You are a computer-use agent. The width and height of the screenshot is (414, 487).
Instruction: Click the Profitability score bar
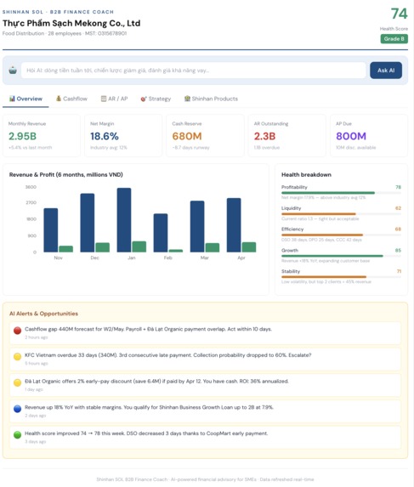(341, 193)
